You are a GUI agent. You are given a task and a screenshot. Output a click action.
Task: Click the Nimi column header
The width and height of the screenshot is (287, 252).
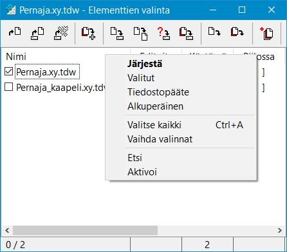16,57
